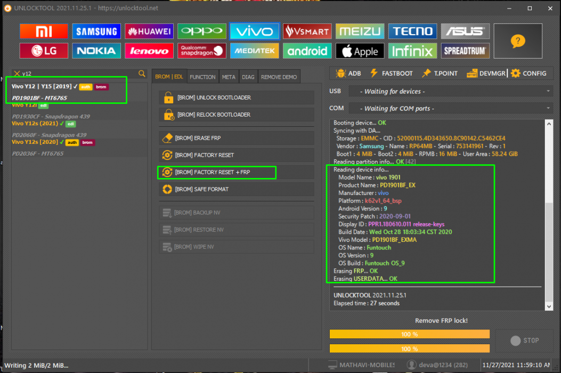Open T.POINT test point viewer
This screenshot has width=561, height=373.
point(440,74)
